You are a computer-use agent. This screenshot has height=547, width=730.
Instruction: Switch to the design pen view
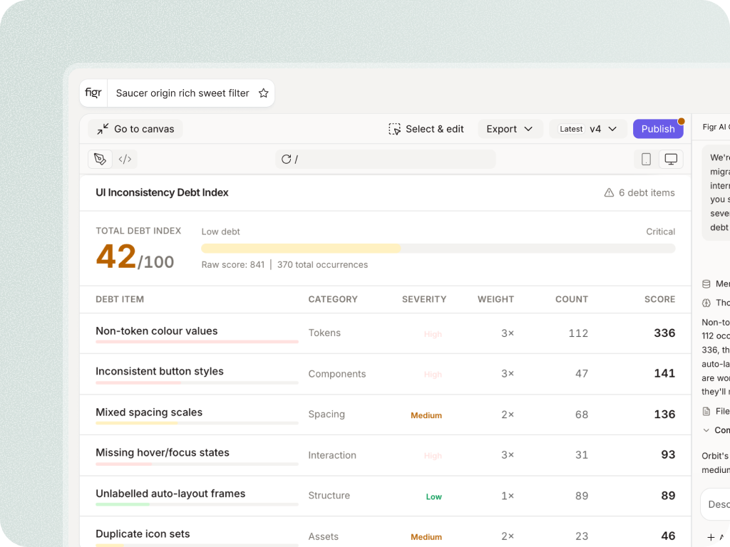point(100,159)
